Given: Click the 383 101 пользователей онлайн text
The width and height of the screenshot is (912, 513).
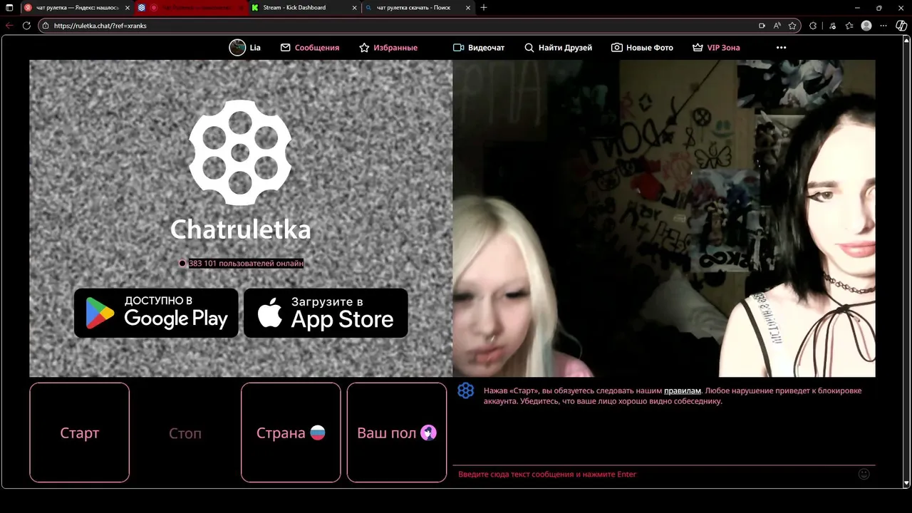Looking at the screenshot, I should click(x=246, y=263).
